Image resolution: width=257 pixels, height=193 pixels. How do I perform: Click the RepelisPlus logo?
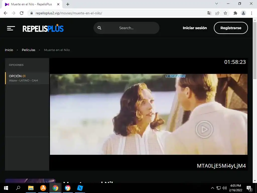tap(43, 28)
